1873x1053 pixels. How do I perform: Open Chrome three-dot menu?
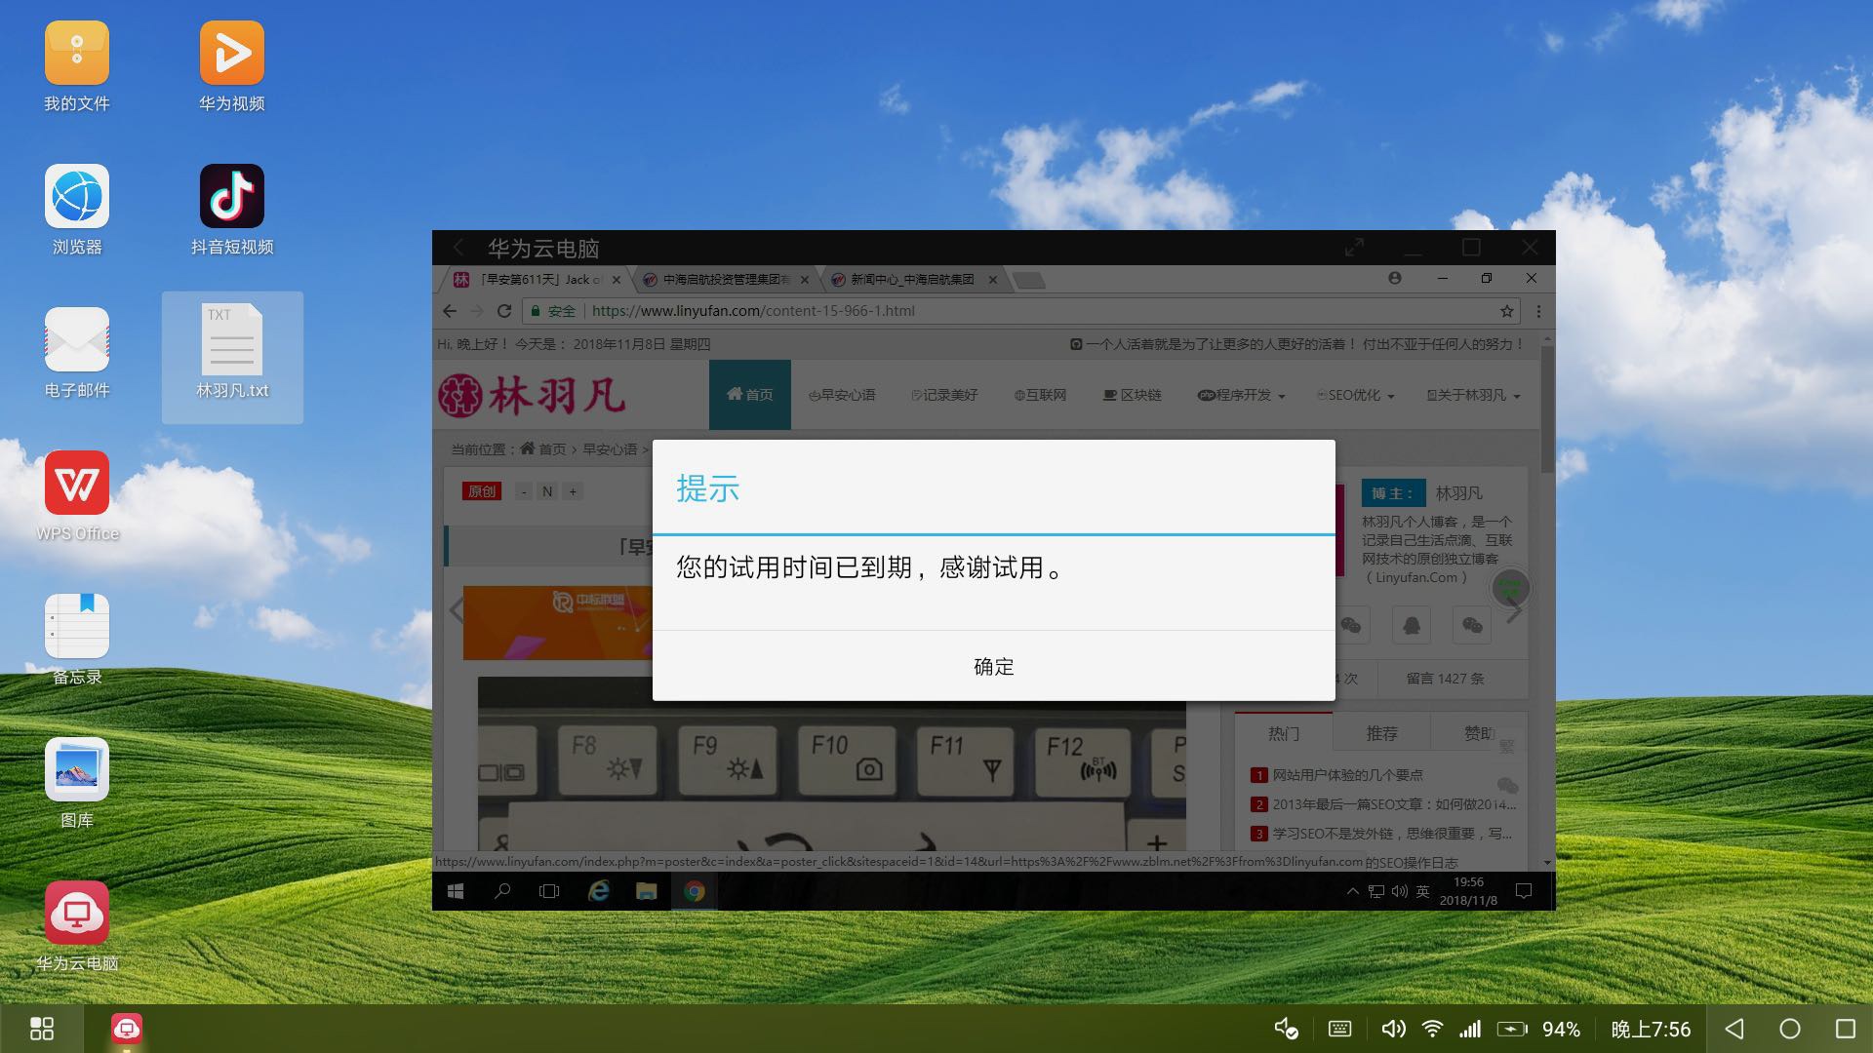pos(1538,311)
